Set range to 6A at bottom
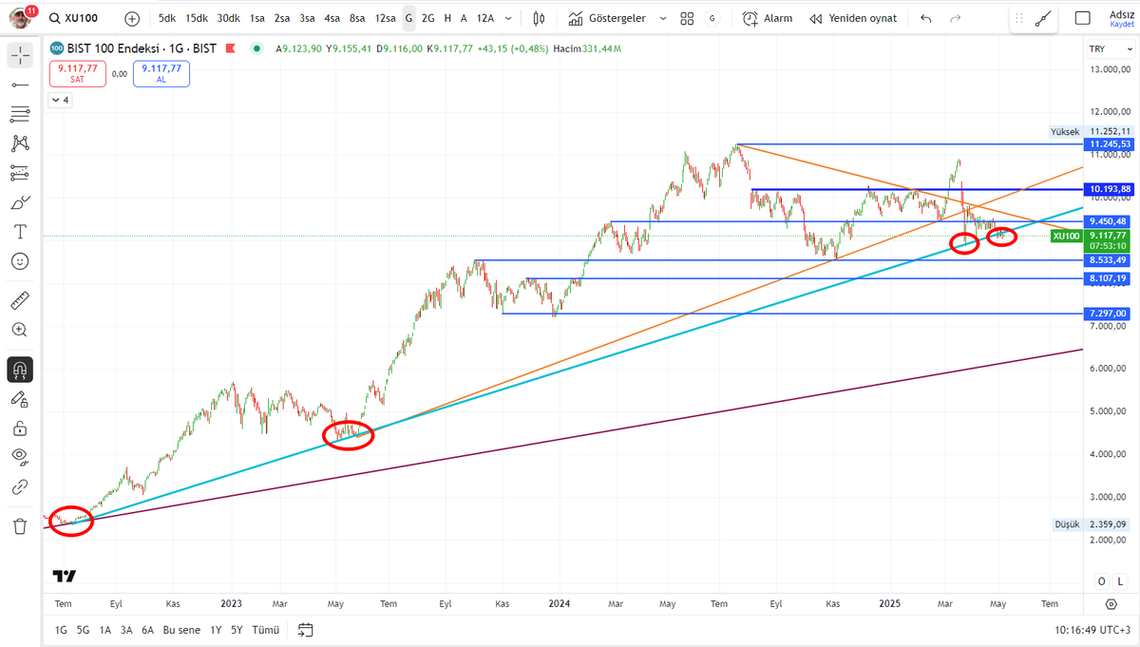1140x647 pixels. [147, 629]
